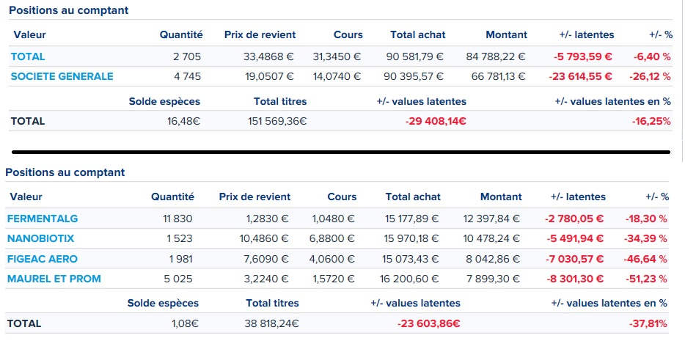The image size is (685, 352).
Task: Select the -29 408,14€ total latent value
Action: coord(436,121)
